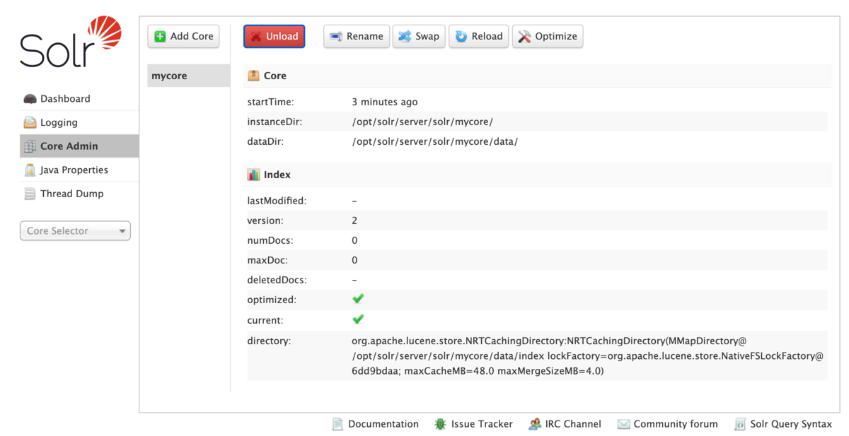
Task: Click the version value 2
Action: pyautogui.click(x=354, y=220)
